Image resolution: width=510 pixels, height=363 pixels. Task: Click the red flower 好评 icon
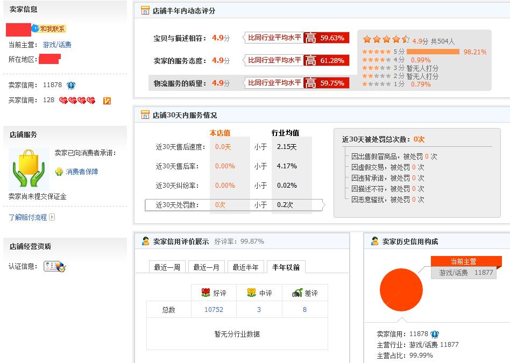[x=206, y=292]
